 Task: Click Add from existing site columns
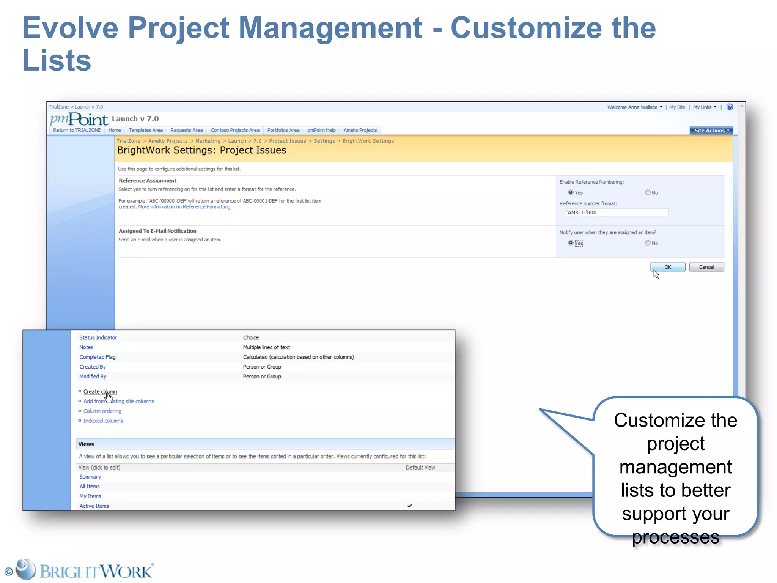[119, 401]
